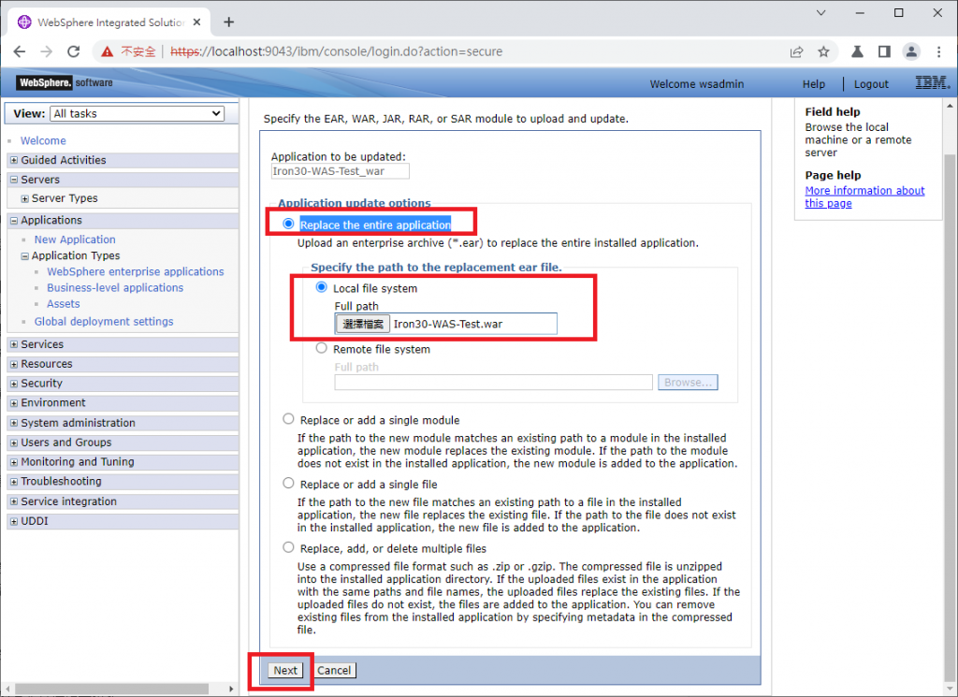Image resolution: width=958 pixels, height=697 pixels.
Task: Select Remote file system radio button
Action: [x=322, y=348]
